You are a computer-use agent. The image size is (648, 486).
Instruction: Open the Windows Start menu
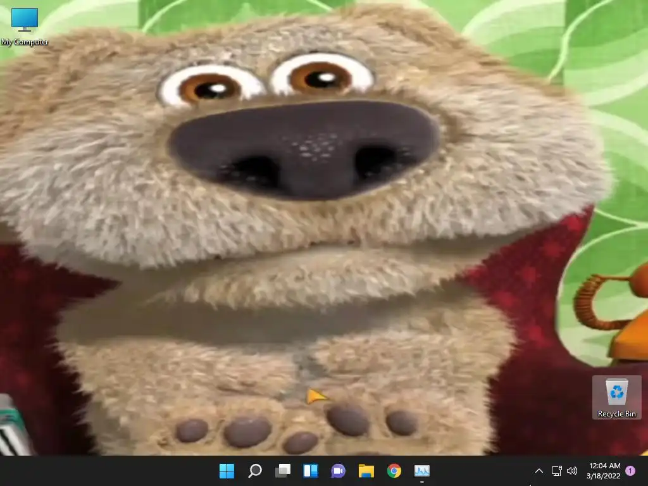tap(227, 471)
